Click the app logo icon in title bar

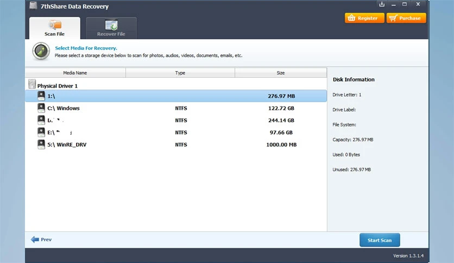[x=33, y=5]
